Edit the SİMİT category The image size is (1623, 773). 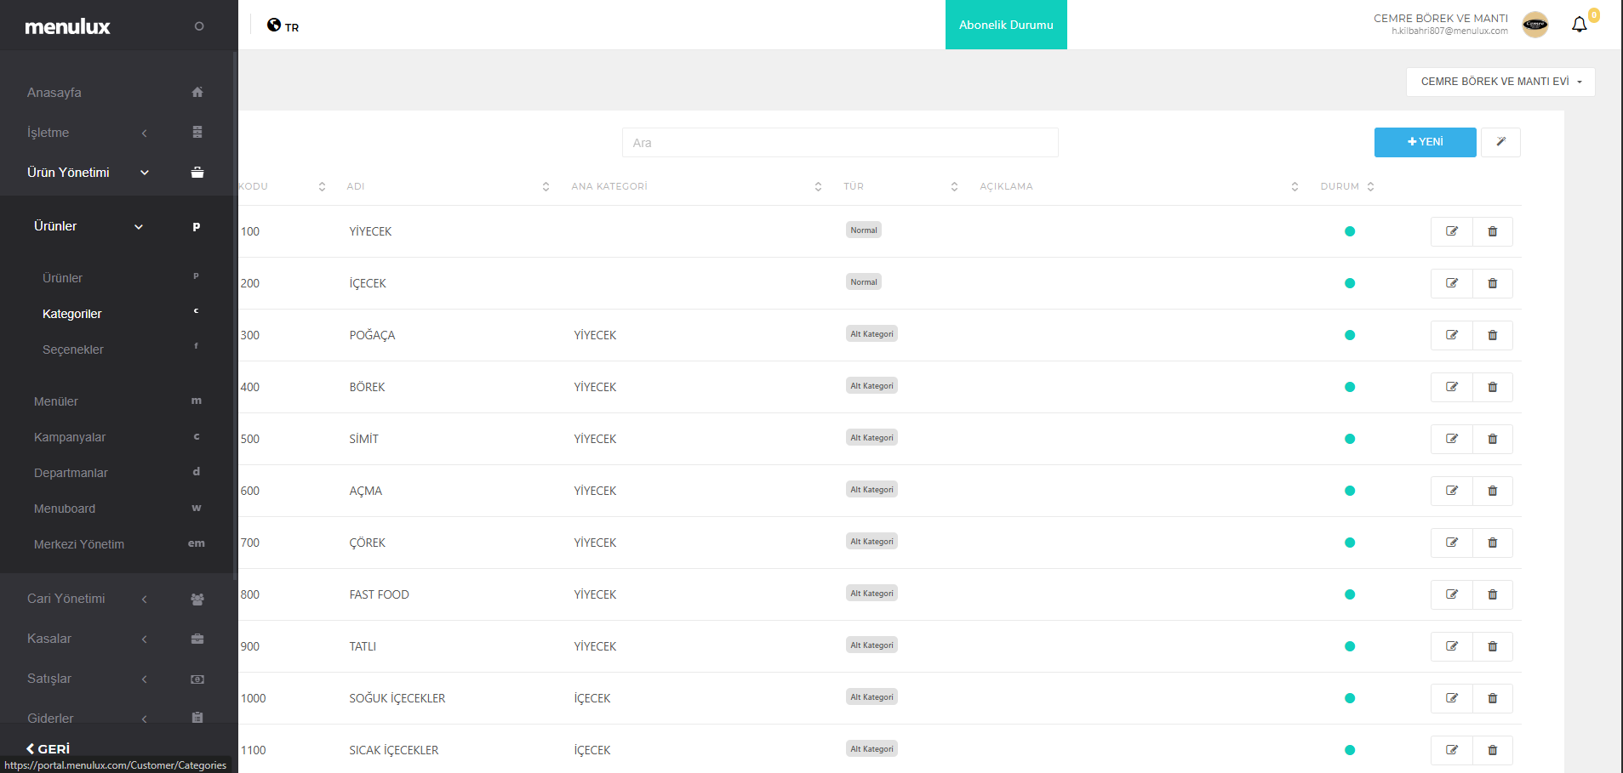[1452, 439]
